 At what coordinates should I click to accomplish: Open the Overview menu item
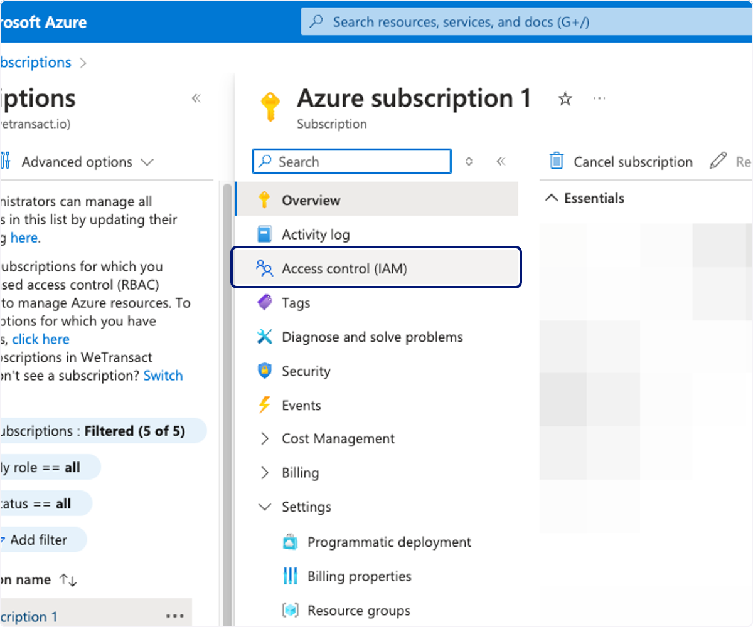[377, 200]
